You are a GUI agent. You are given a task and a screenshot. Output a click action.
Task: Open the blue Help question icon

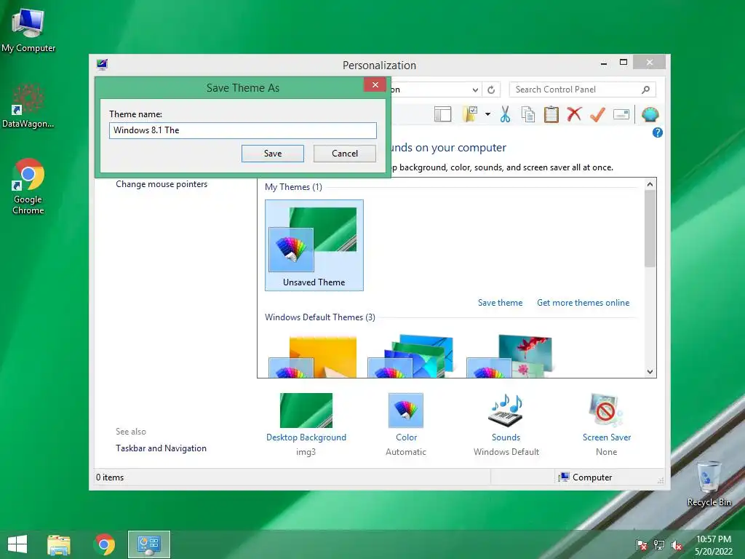(658, 132)
